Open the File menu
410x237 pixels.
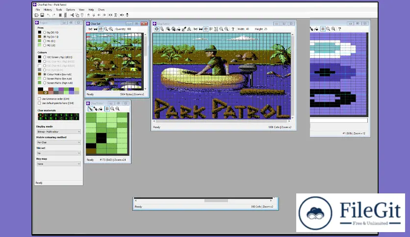pos(38,10)
